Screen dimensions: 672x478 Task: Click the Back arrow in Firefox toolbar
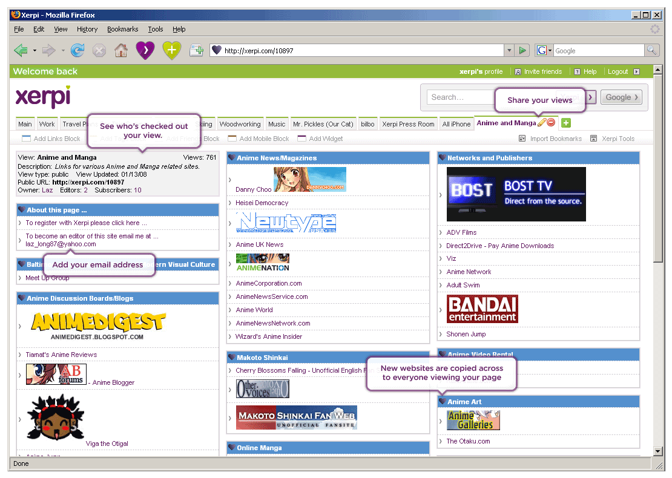coord(21,51)
